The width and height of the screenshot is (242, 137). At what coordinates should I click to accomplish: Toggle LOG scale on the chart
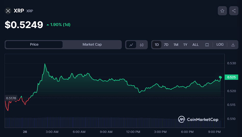[220, 44]
